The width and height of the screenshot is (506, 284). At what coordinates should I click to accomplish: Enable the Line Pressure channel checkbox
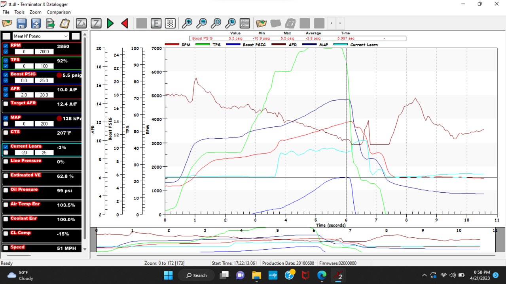click(6, 162)
